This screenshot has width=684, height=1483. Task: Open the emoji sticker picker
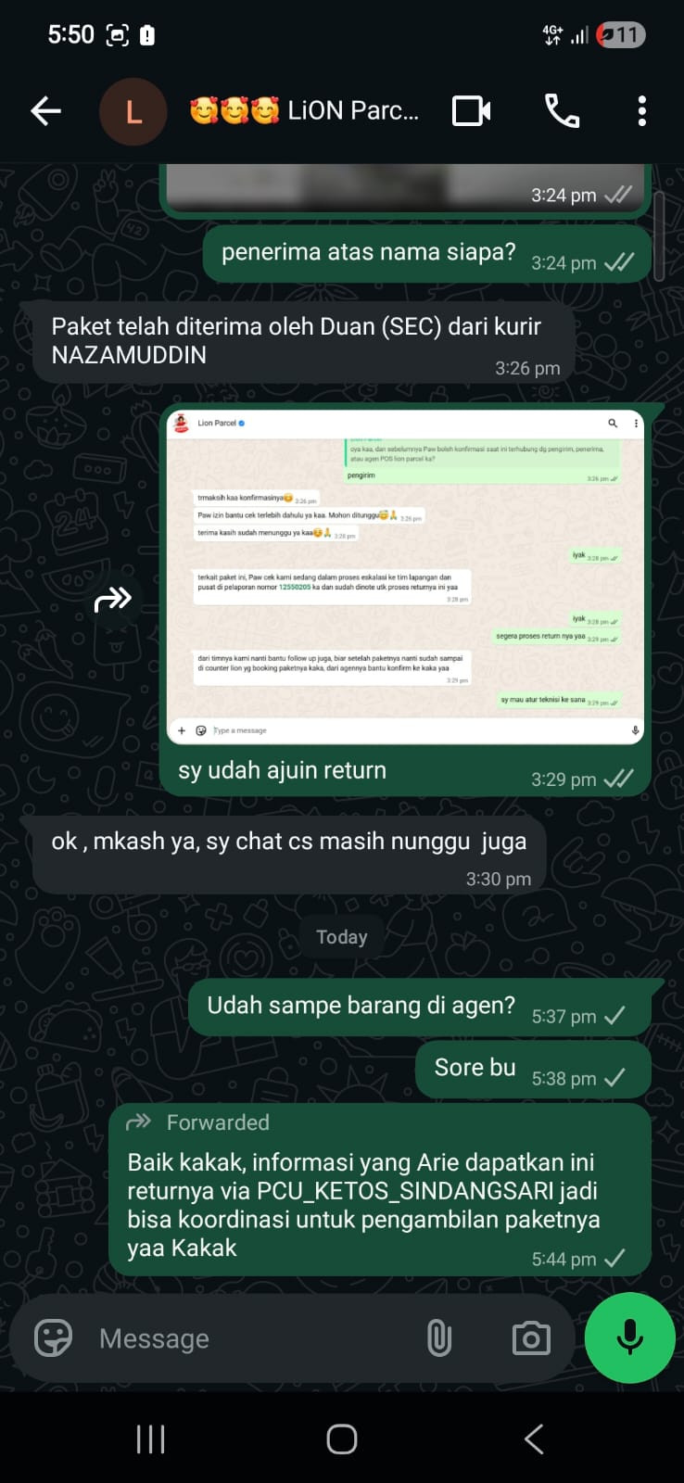53,1338
